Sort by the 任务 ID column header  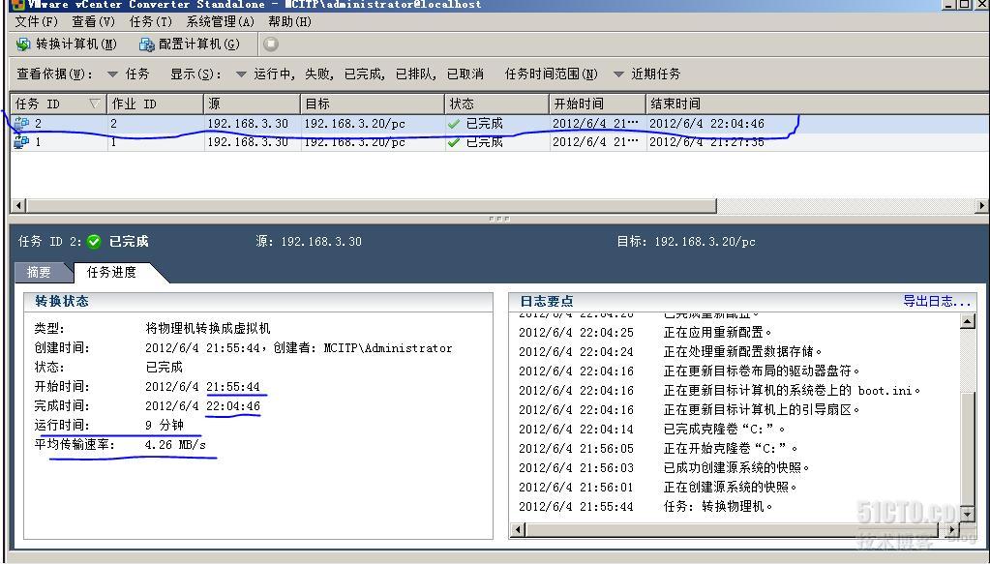pos(58,104)
